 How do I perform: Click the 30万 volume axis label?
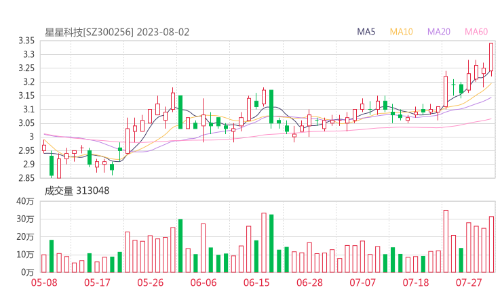point(25,219)
